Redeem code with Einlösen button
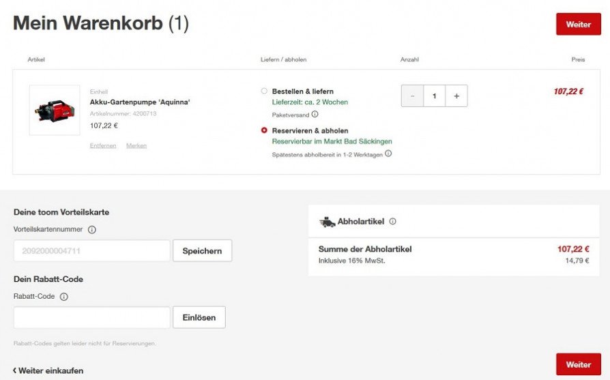The width and height of the screenshot is (610, 380). 199,317
